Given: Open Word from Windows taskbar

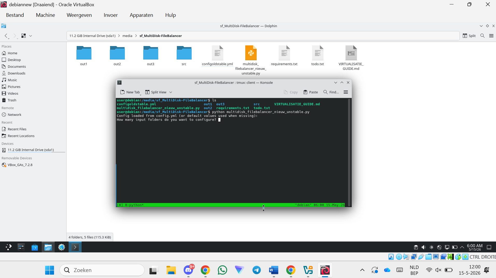Looking at the screenshot, I should (274, 270).
